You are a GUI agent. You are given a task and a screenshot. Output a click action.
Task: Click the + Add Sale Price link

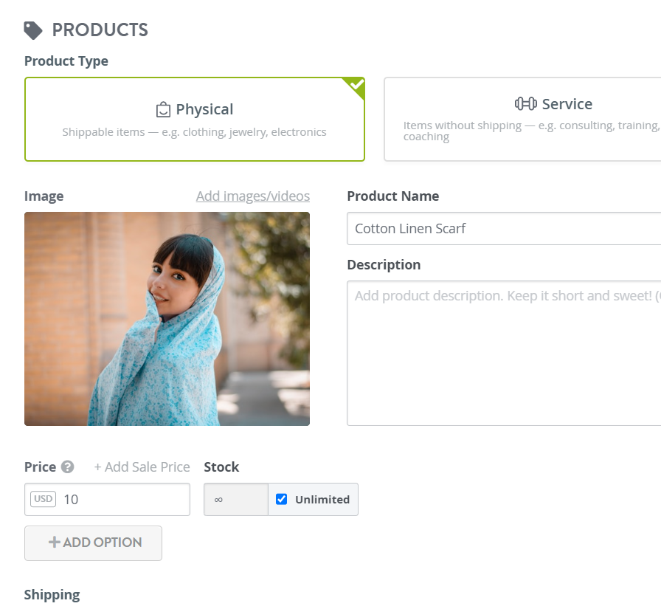pos(142,467)
